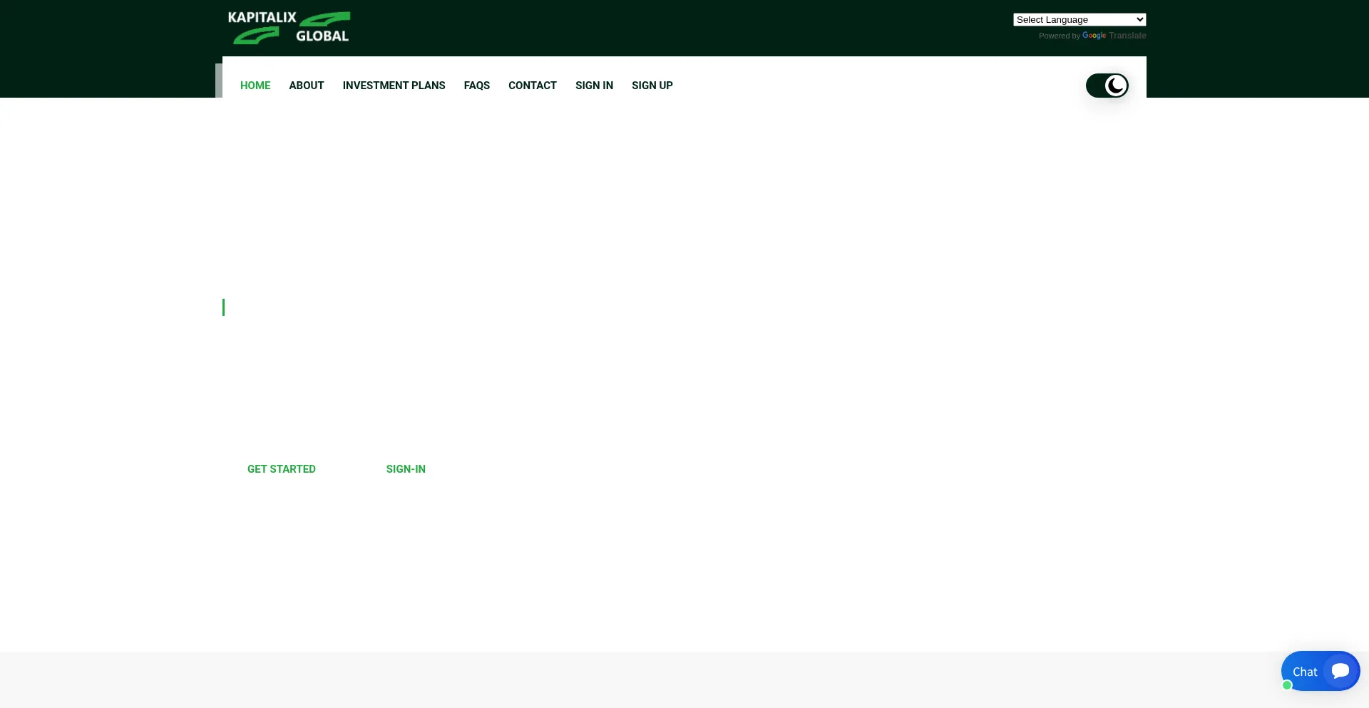Open the Chat widget
Viewport: 1369px width, 708px height.
[x=1321, y=671]
